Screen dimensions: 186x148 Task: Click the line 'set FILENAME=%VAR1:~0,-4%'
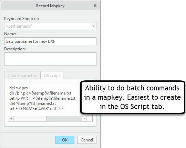click(37, 109)
